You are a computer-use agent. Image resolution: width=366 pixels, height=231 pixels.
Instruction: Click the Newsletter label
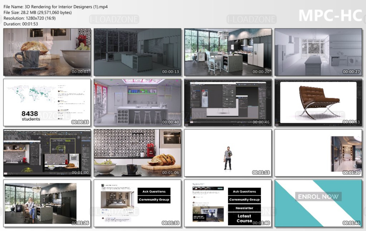(244, 208)
